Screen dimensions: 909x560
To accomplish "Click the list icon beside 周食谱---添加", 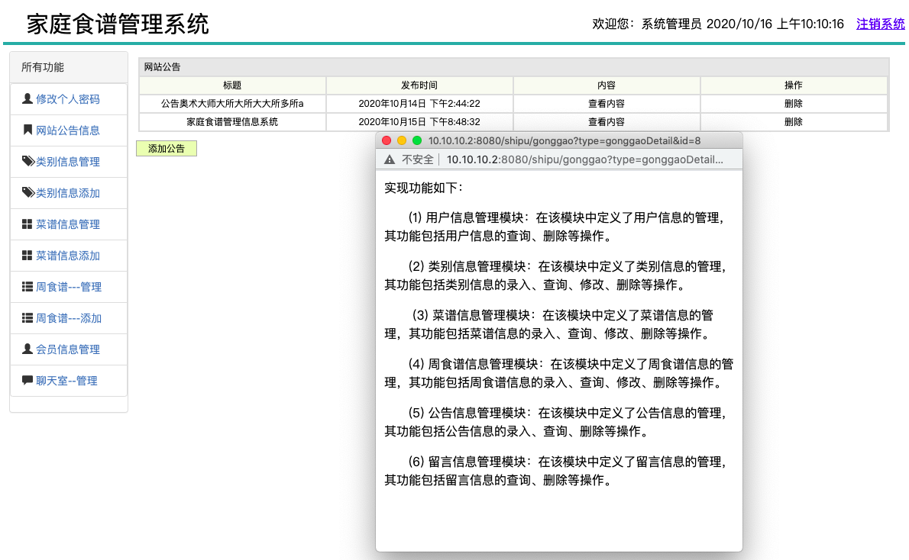I will coord(27,317).
